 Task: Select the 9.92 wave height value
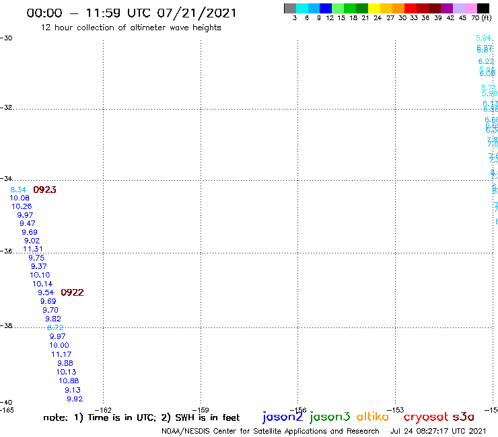[75, 399]
